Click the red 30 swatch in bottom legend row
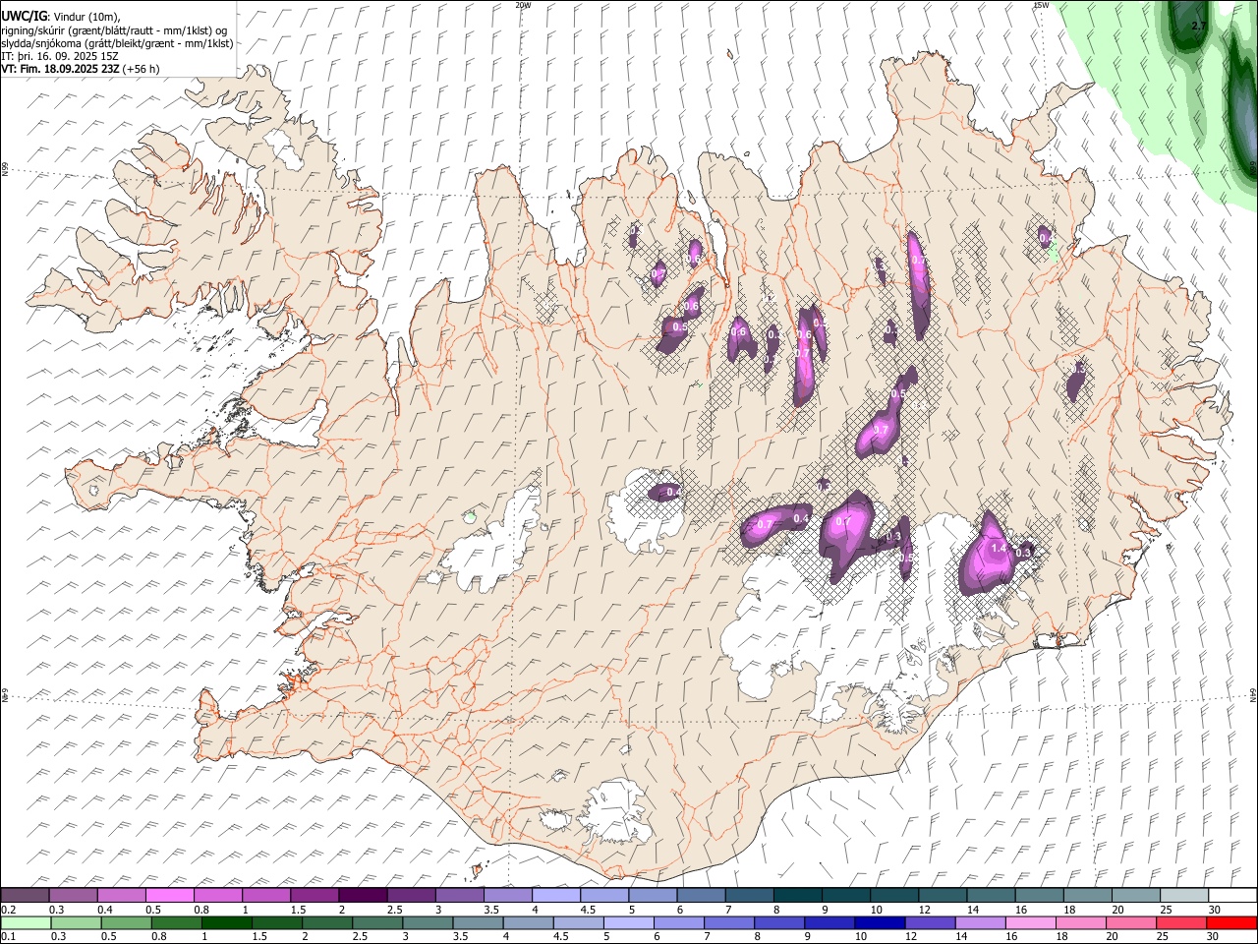Screen dimensions: 1258x944 pos(1231,922)
